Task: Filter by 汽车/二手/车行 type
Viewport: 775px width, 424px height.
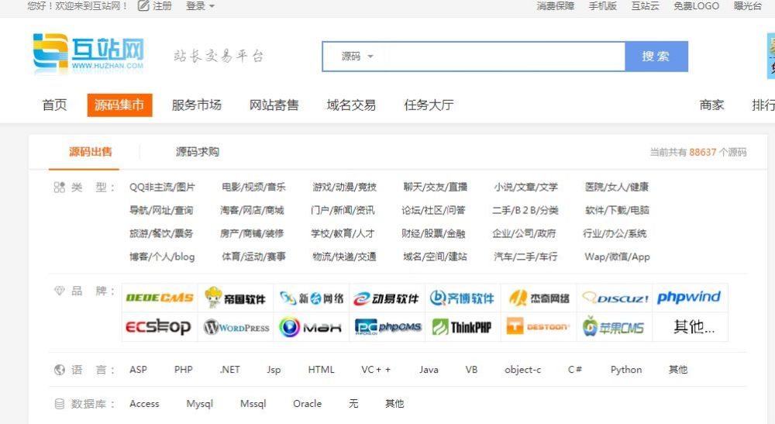Action: pos(526,257)
